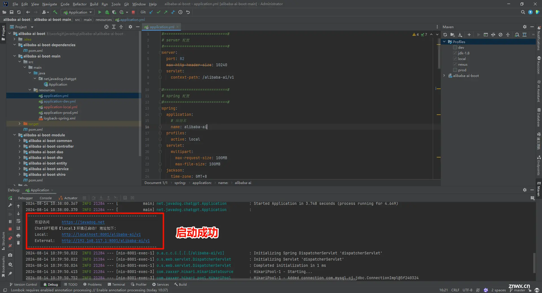Toggle Maven skip tests mode icon
This screenshot has width=542, height=293.
501,35
